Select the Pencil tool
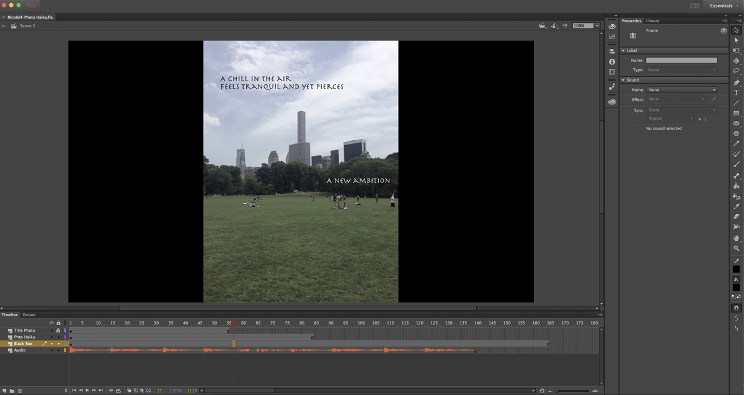 (736, 144)
